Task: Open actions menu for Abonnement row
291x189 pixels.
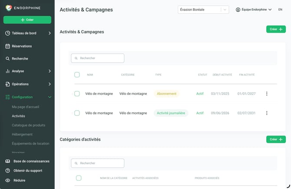Action: [267, 94]
